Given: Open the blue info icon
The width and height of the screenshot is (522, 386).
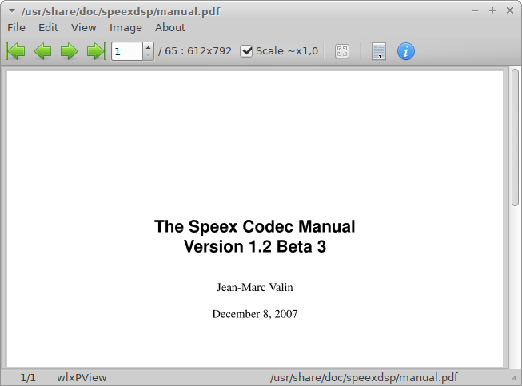Looking at the screenshot, I should 406,51.
